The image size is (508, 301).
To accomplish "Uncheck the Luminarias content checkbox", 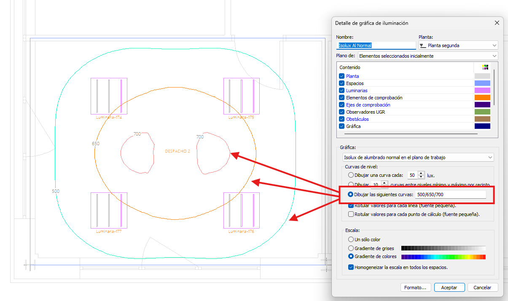I will coord(342,91).
